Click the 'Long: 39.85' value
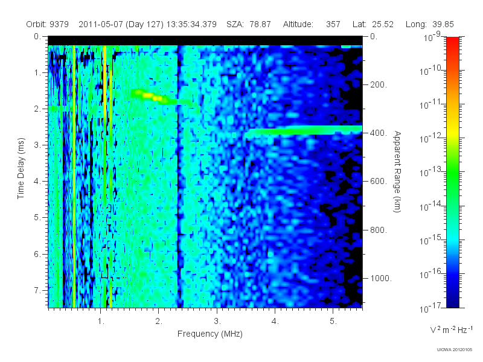 tap(430, 24)
